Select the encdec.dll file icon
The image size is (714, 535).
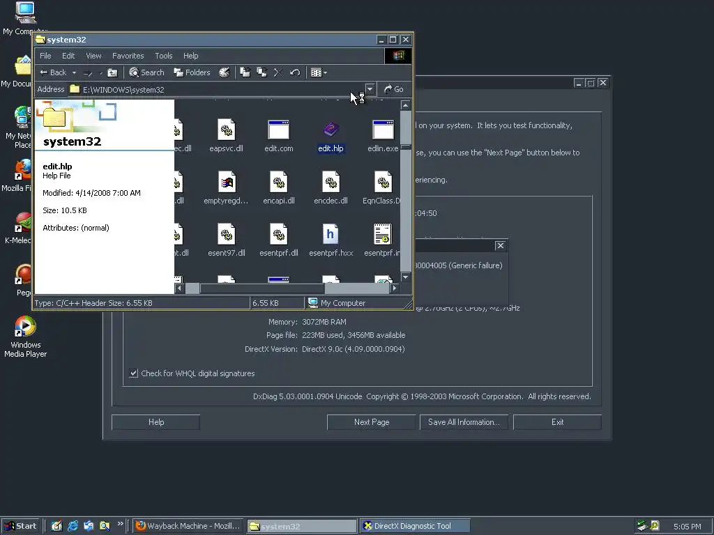coord(331,182)
